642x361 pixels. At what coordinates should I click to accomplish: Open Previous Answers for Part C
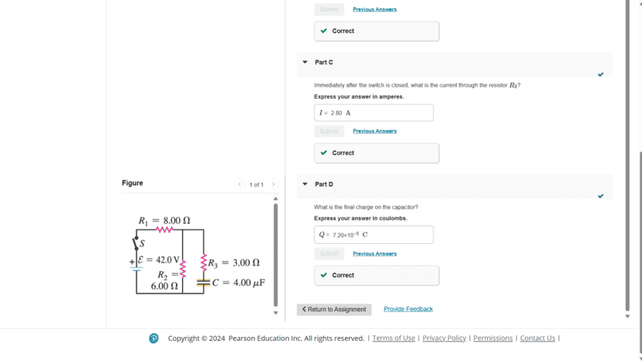click(374, 131)
